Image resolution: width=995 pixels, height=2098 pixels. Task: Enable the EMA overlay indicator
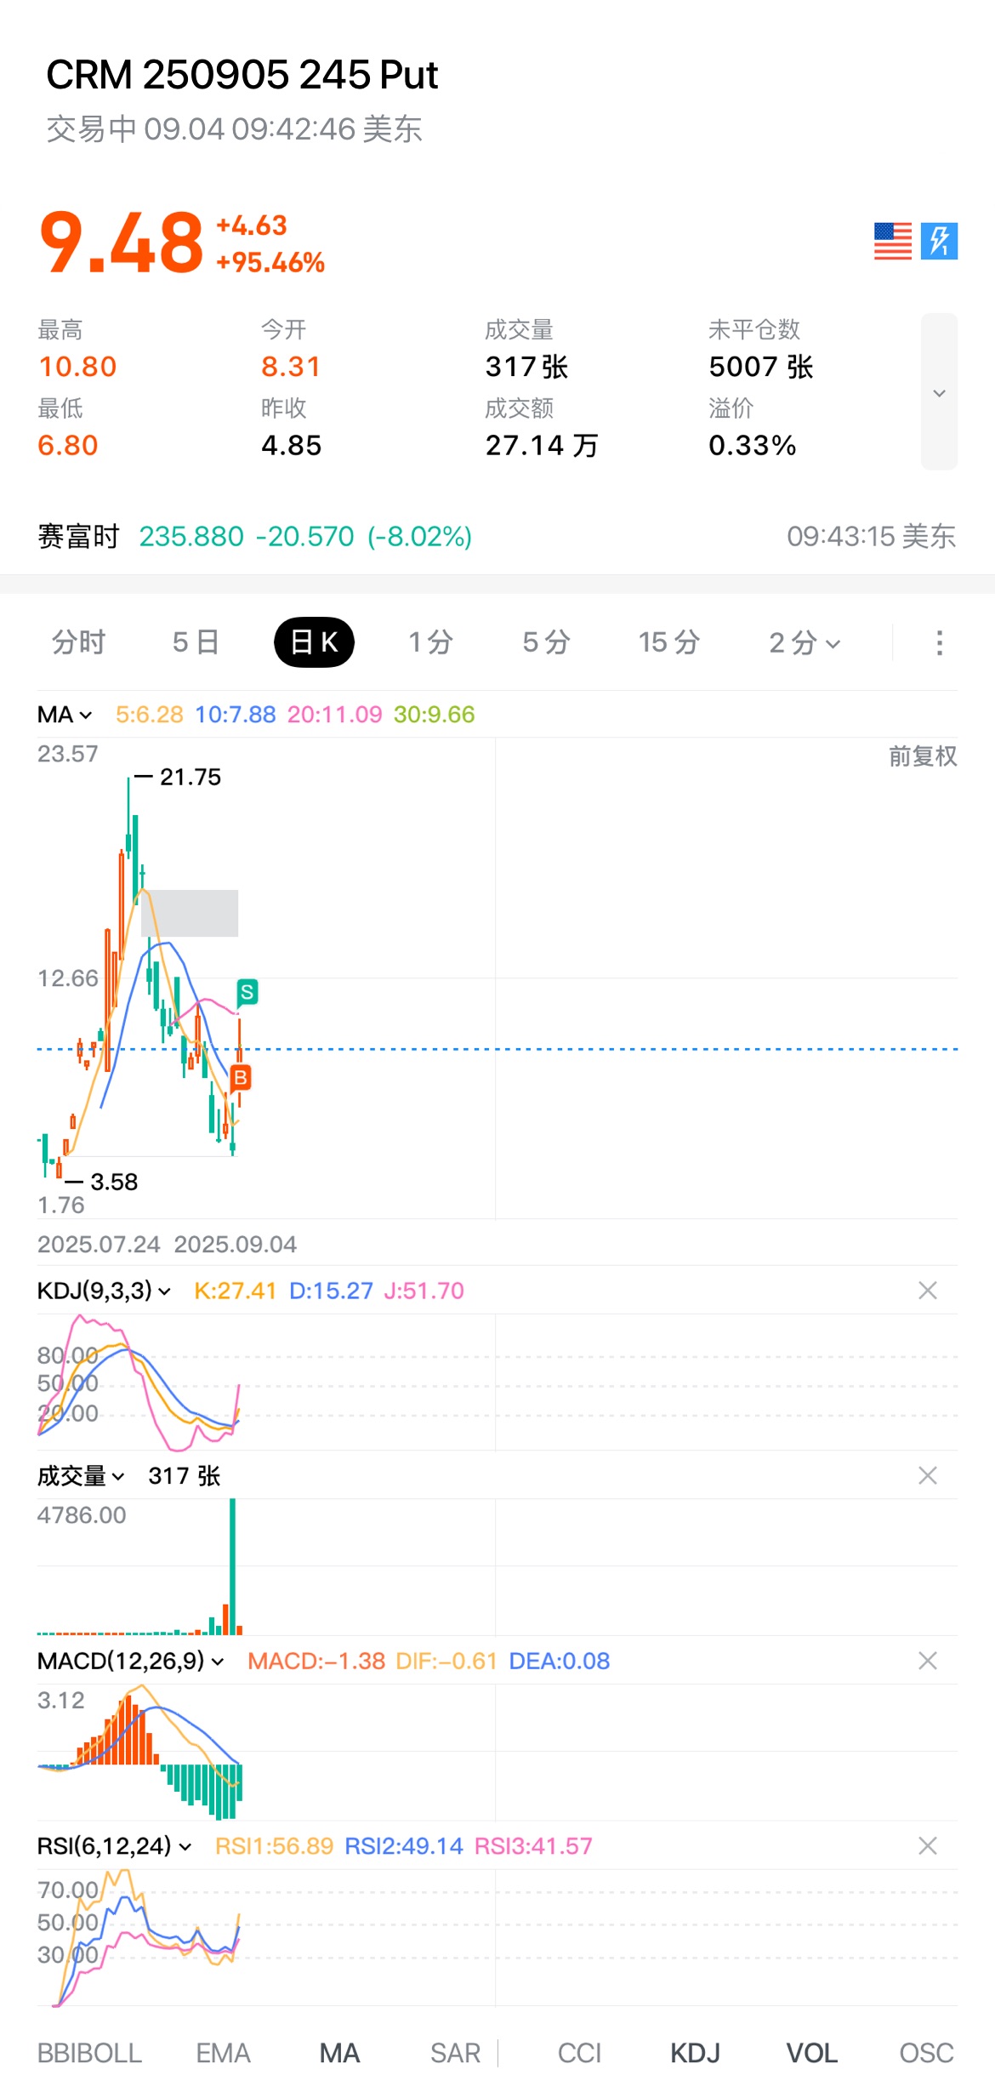point(223,2053)
